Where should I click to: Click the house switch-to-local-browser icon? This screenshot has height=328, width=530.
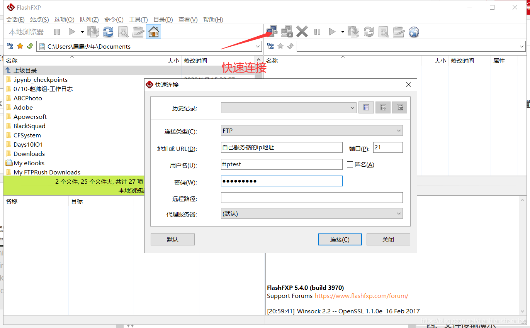[154, 32]
